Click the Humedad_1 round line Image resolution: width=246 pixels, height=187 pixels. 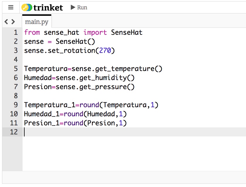click(75, 114)
